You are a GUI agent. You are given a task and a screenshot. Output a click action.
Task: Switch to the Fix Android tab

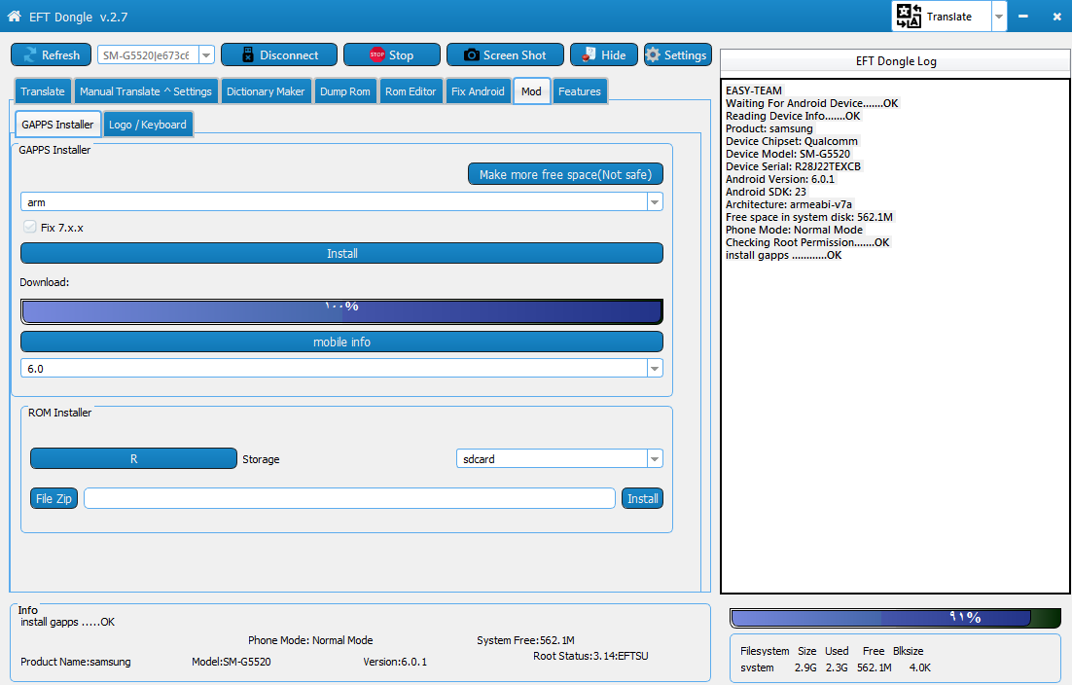pos(478,91)
